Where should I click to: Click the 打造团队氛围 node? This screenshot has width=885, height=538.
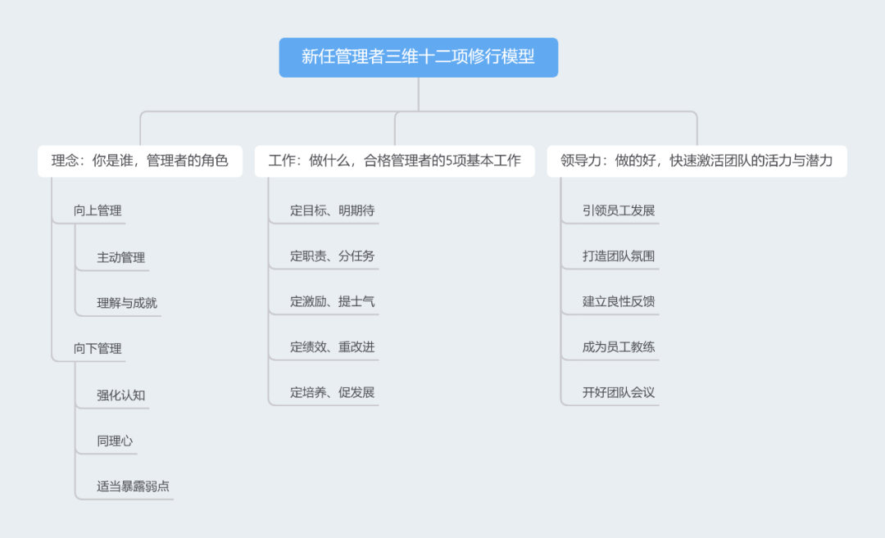point(619,256)
